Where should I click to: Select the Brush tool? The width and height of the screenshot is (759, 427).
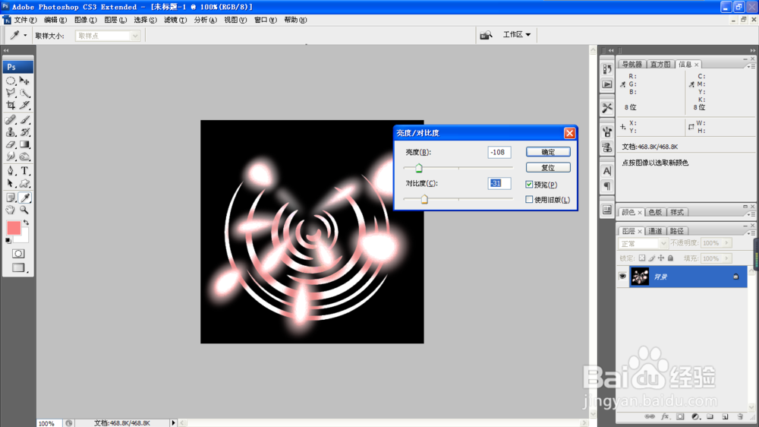click(25, 120)
